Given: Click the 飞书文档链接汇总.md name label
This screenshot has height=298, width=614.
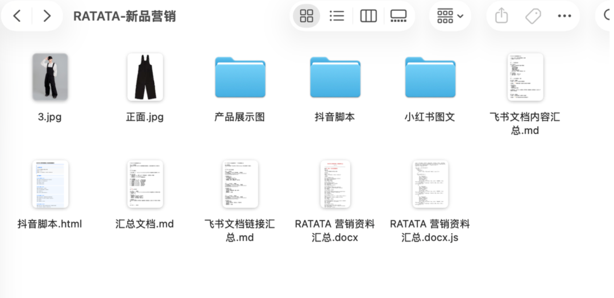Looking at the screenshot, I should (x=240, y=230).
